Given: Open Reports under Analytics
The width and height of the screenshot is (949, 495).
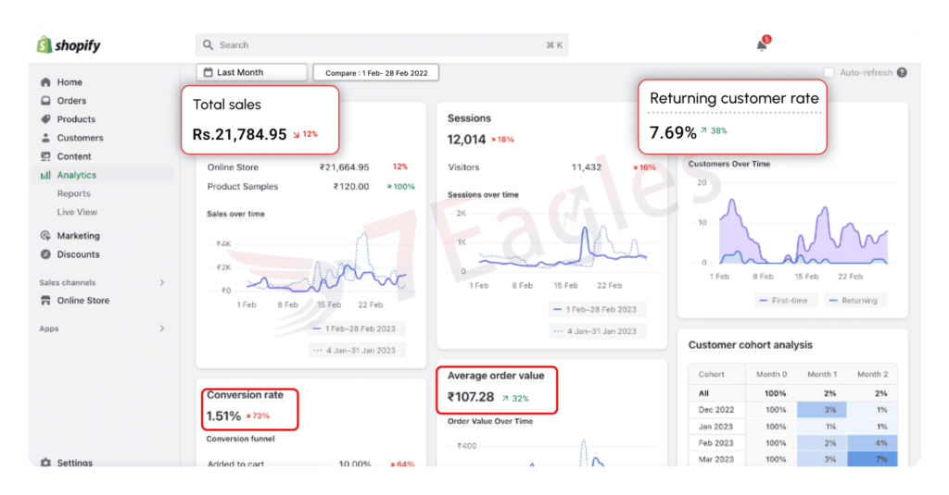Looking at the screenshot, I should 73,193.
